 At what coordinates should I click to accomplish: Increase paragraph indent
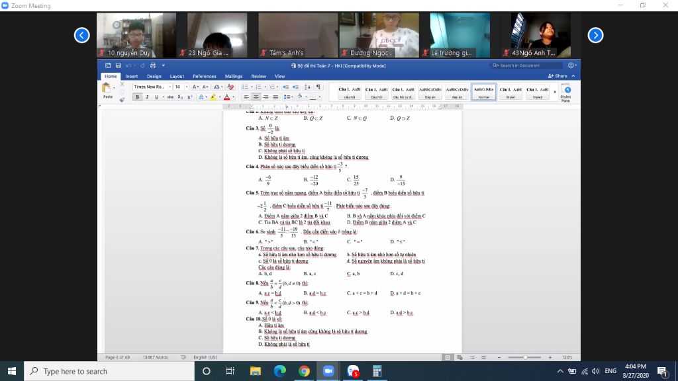click(x=295, y=87)
